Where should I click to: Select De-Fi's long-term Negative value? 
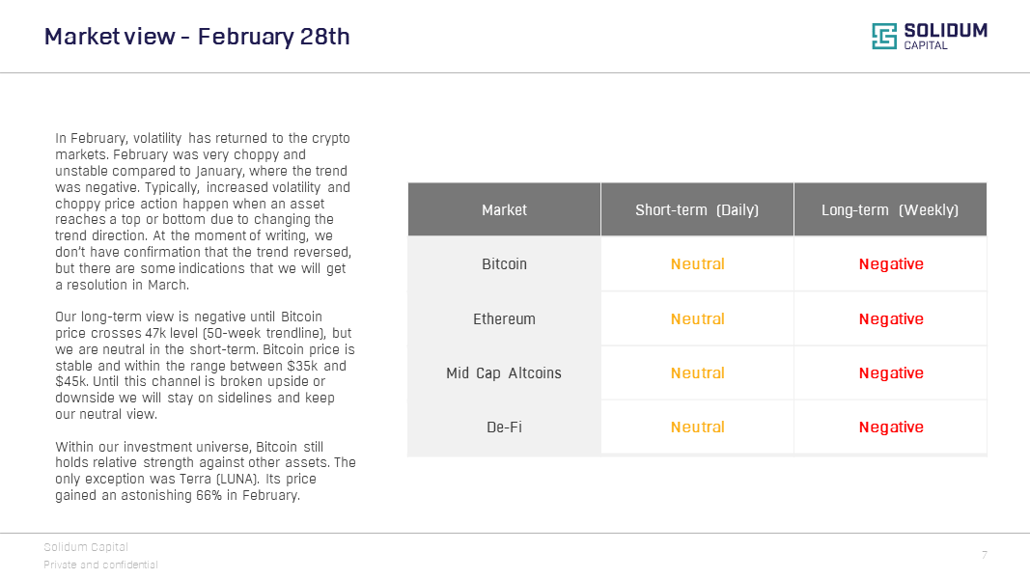point(890,427)
